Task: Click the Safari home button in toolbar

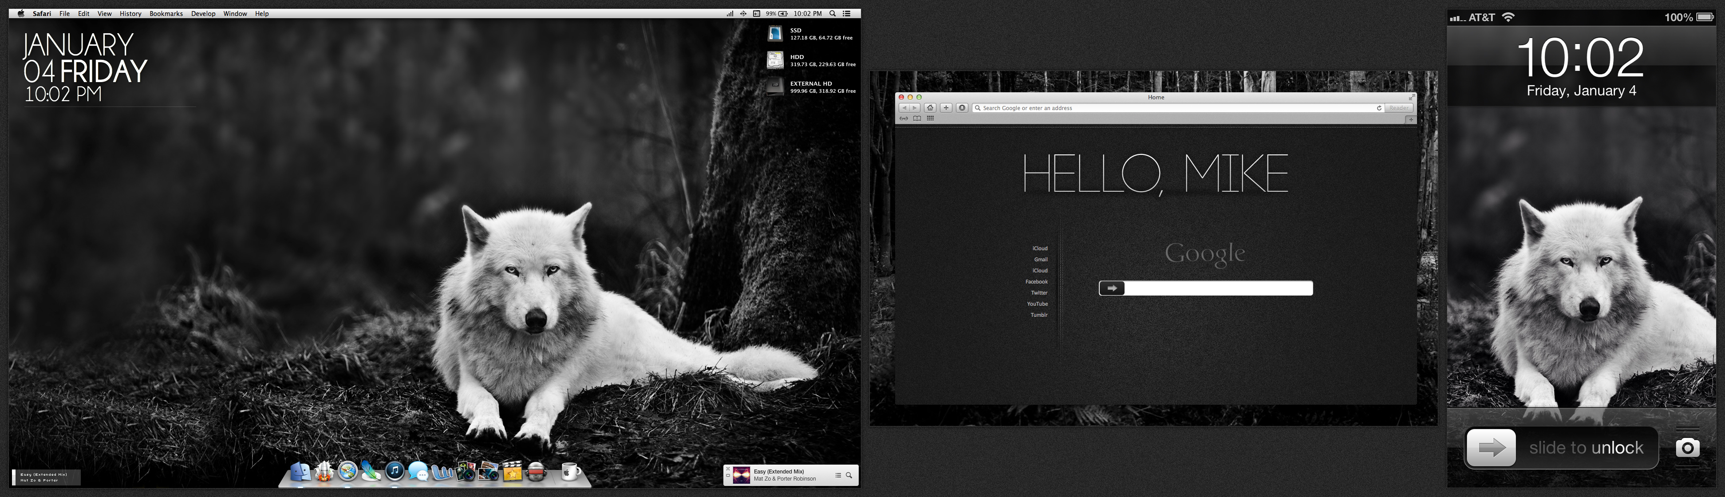Action: [x=930, y=108]
